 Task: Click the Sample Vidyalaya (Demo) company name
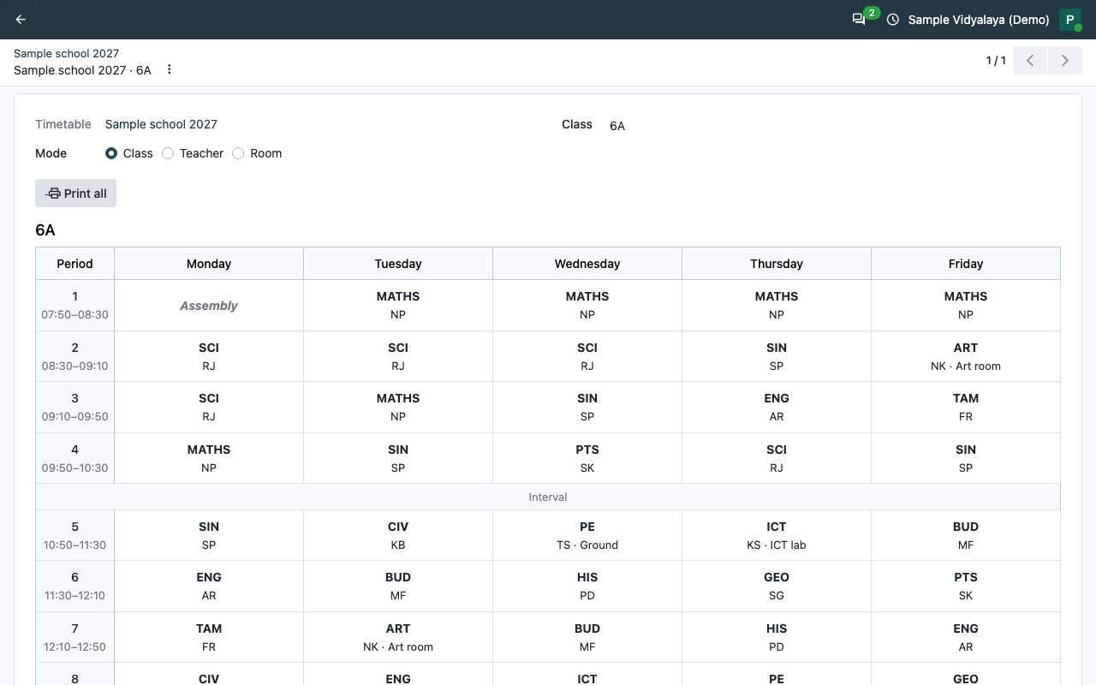pos(979,20)
